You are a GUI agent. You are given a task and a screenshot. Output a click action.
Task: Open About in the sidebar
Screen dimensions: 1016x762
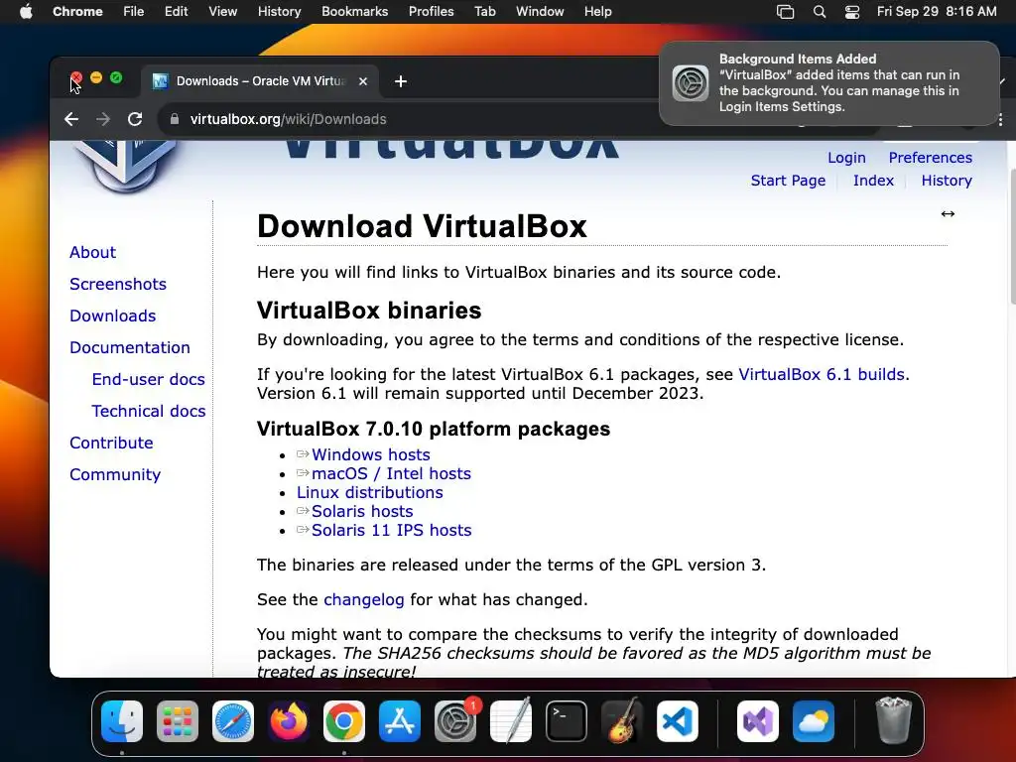coord(92,252)
